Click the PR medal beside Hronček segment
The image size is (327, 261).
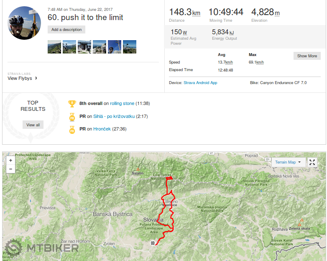(x=72, y=129)
